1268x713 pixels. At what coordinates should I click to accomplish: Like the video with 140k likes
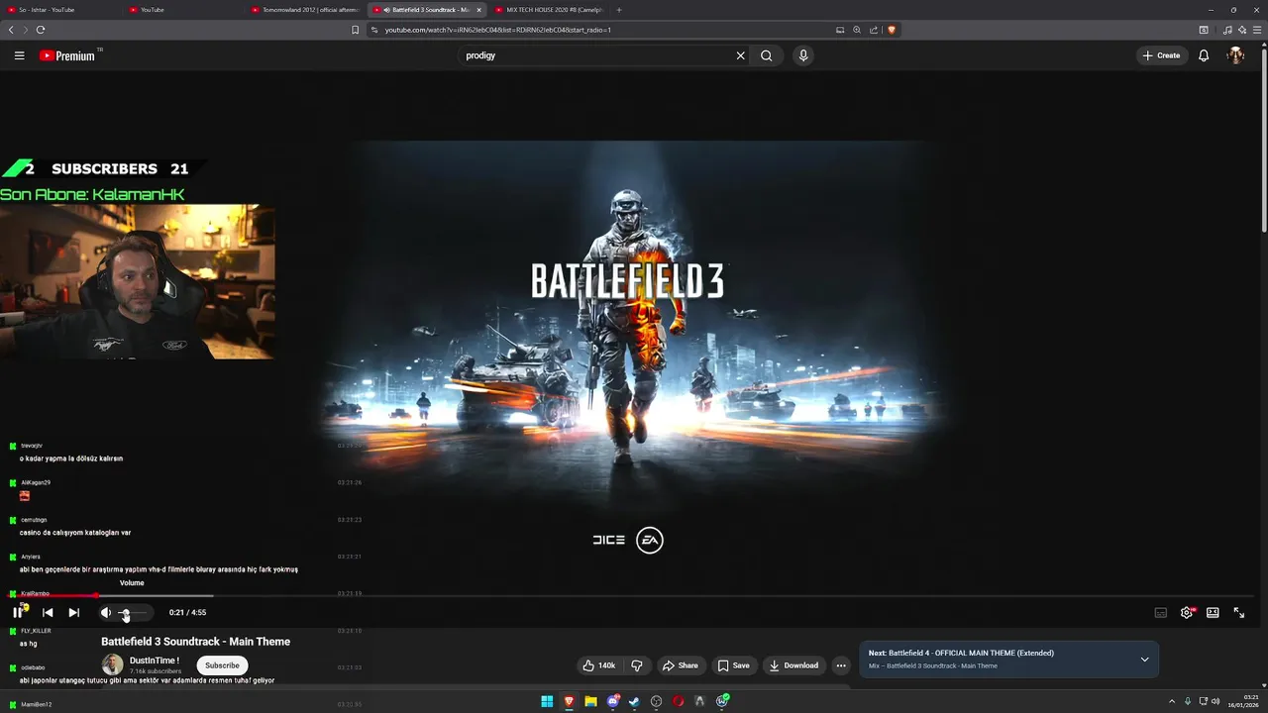click(598, 665)
